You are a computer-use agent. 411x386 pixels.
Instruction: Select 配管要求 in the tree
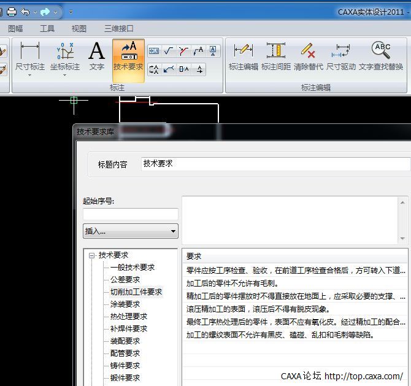(125, 353)
